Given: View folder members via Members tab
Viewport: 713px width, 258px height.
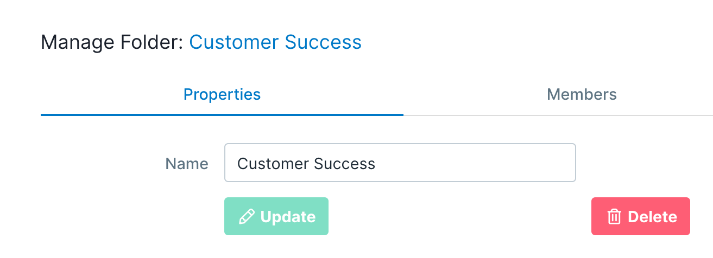Looking at the screenshot, I should point(582,94).
